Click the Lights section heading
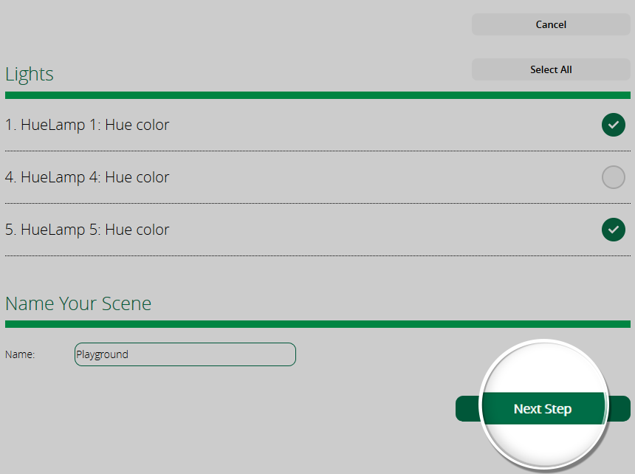 [30, 74]
